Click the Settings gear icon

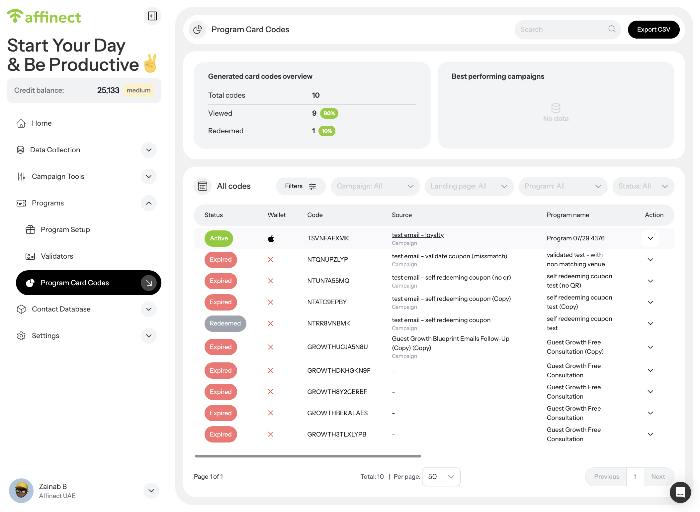point(21,336)
